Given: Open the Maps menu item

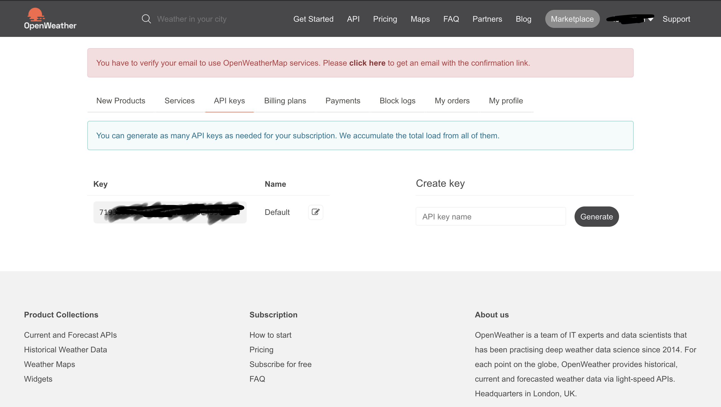Looking at the screenshot, I should tap(420, 19).
